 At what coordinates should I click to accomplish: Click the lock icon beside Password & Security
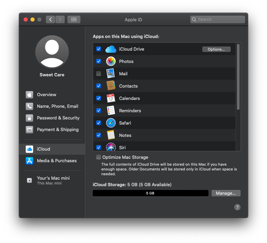pyautogui.click(x=29, y=118)
